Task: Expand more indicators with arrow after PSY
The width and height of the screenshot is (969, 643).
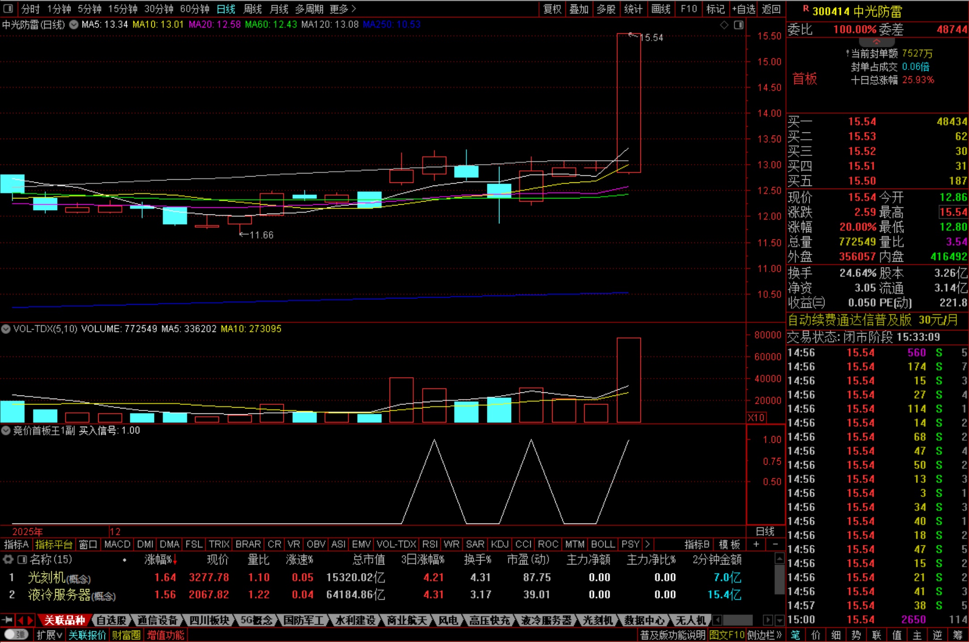Action: tap(647, 544)
